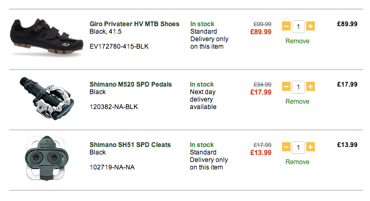This screenshot has width=370, height=201.
Task: Decrease quantity of Shimano M520 pedals
Action: [x=286, y=87]
